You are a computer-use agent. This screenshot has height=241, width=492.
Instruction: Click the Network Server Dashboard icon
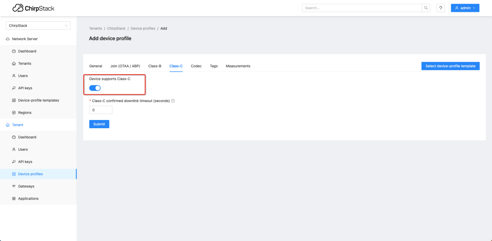coord(14,51)
